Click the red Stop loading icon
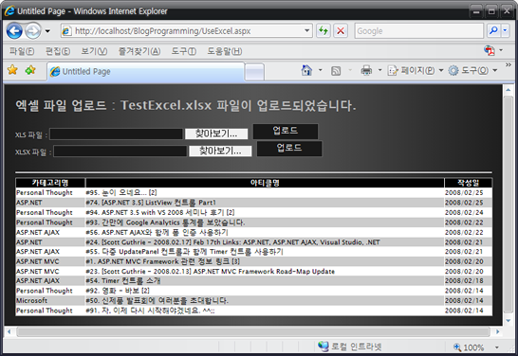518x356 pixels. coord(341,31)
